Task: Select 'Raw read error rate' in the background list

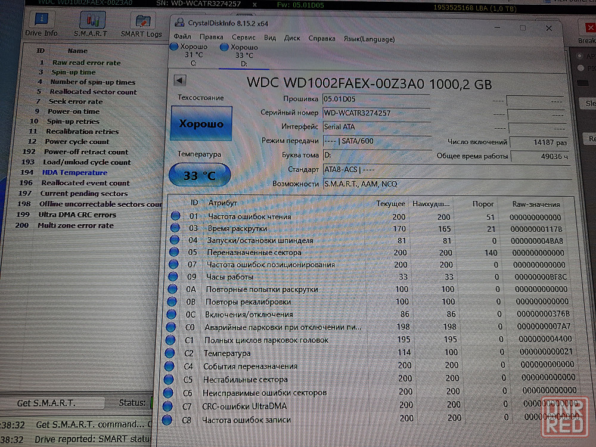Action: tap(86, 63)
